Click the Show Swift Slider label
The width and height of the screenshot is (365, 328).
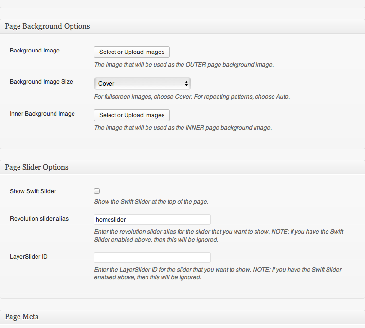33,191
